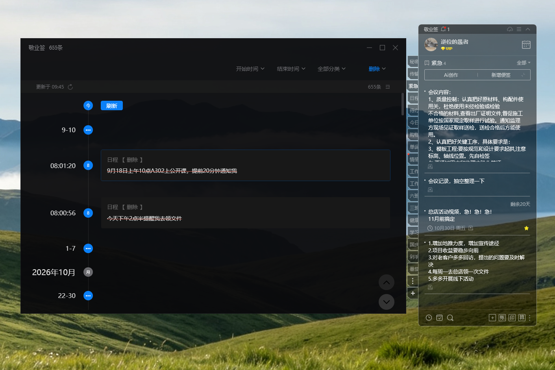Click the round scroll-down arrow button
The height and width of the screenshot is (370, 555).
[387, 302]
